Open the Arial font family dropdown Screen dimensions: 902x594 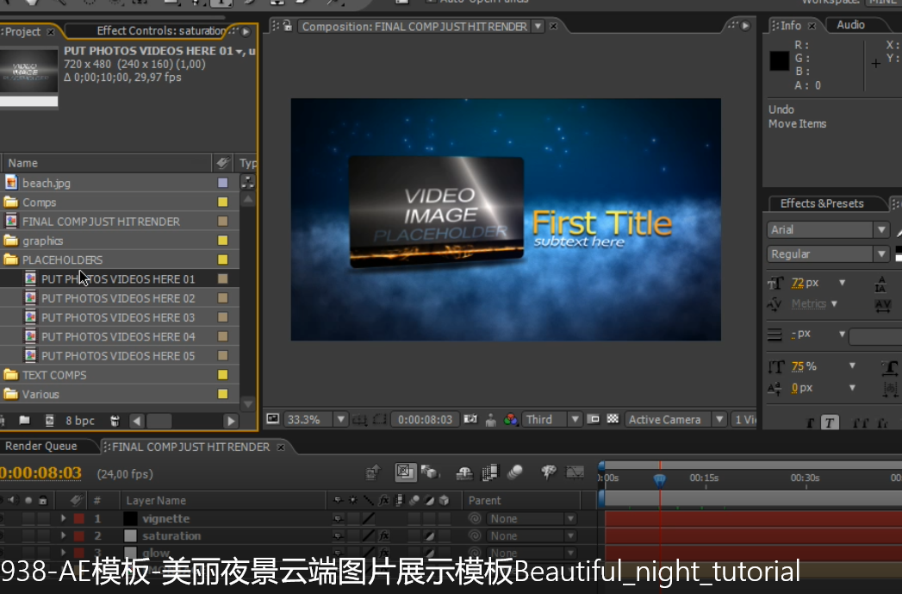click(x=881, y=229)
